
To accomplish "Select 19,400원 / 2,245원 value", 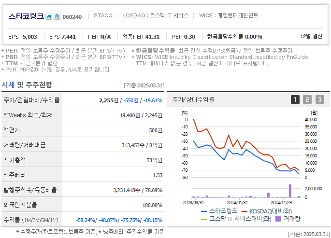I will (141, 115).
